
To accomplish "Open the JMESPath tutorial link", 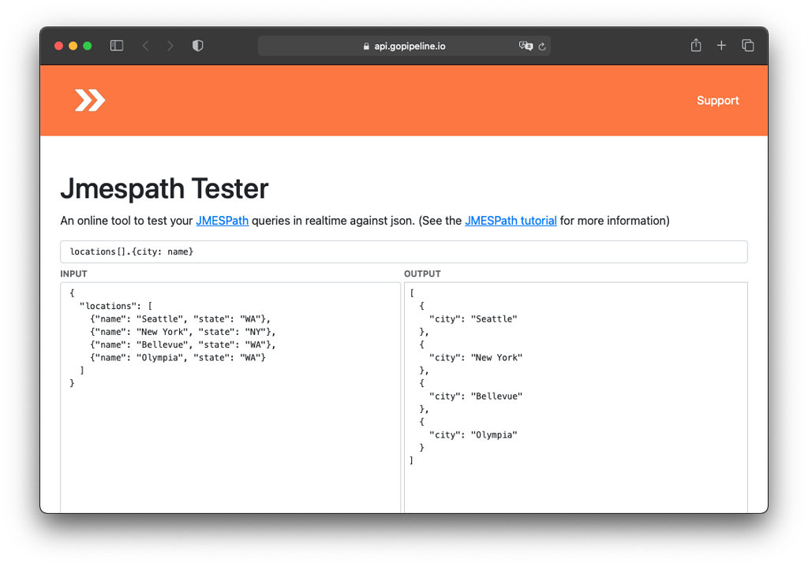I will pos(511,221).
